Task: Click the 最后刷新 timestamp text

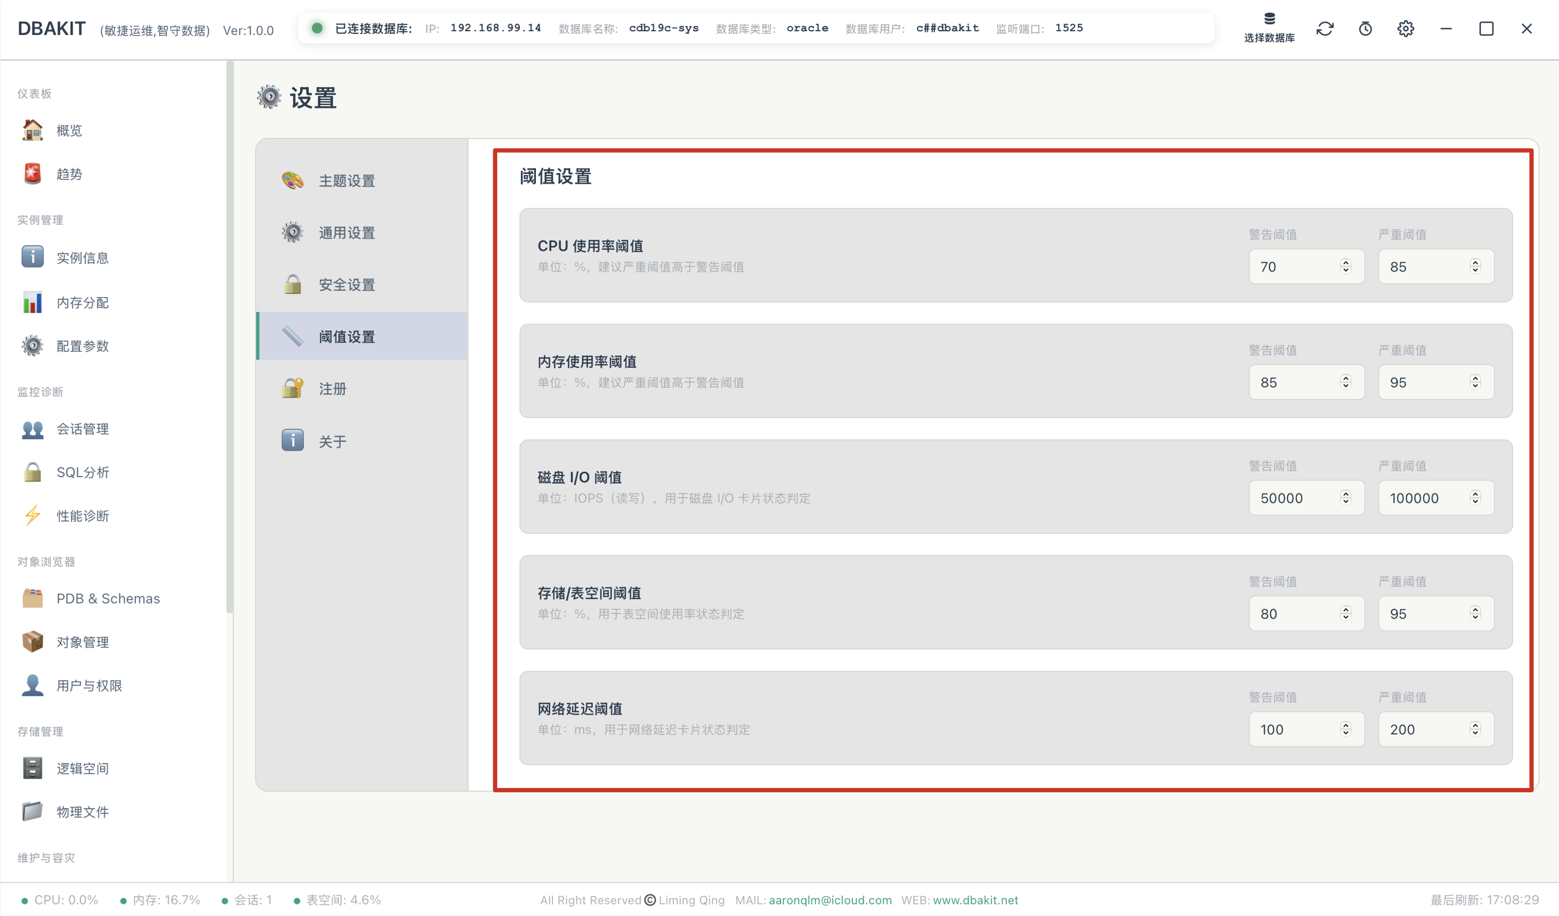Action: pyautogui.click(x=1484, y=900)
